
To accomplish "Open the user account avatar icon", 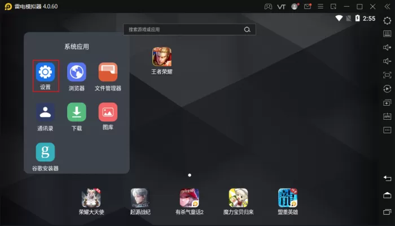I will [295, 6].
